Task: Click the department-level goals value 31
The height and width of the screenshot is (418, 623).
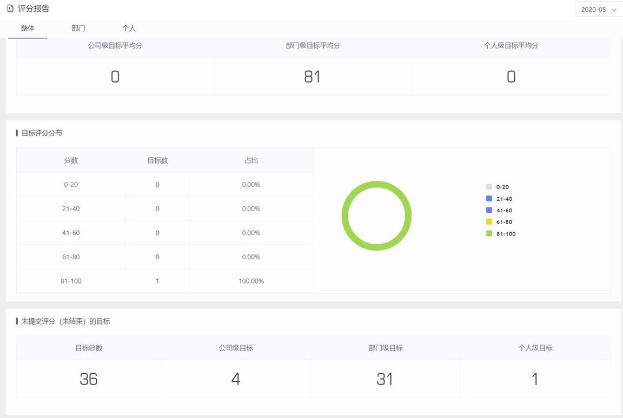Action: (385, 379)
